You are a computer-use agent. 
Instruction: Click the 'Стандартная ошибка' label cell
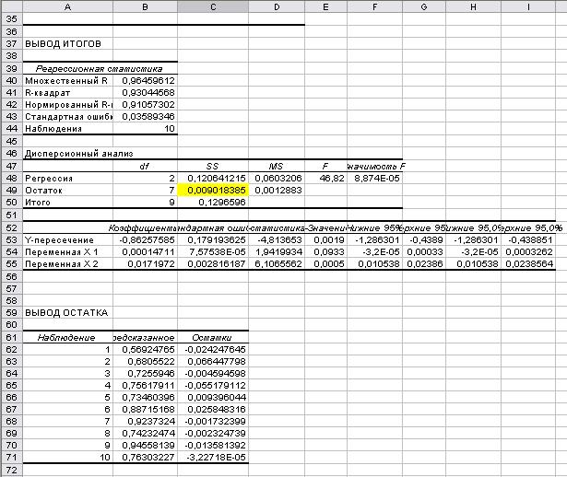tap(67, 116)
